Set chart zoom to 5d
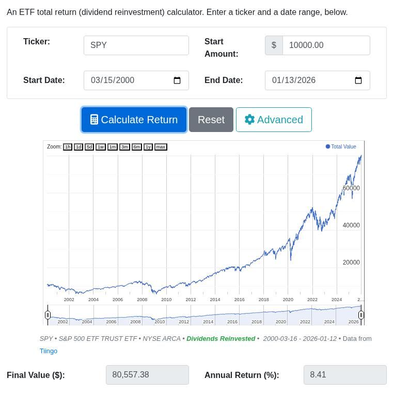394x395 pixels. (x=89, y=147)
